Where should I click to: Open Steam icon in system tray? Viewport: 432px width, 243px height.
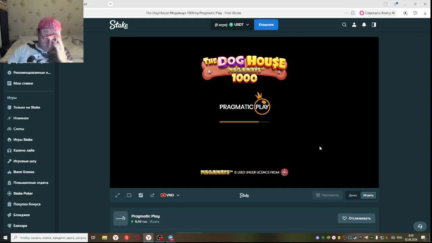point(355,238)
